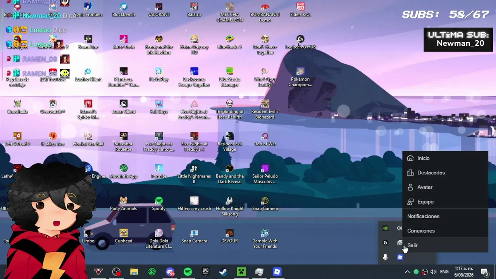This screenshot has height=279, width=496.
Task: Select the Modrinth App desktop icon
Action: (x=124, y=172)
